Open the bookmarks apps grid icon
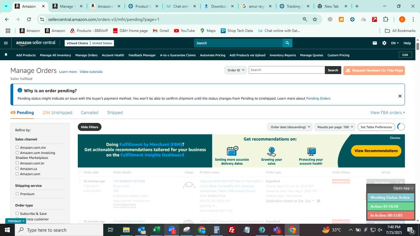Screen dimensions: 420x236 tap(8, 31)
